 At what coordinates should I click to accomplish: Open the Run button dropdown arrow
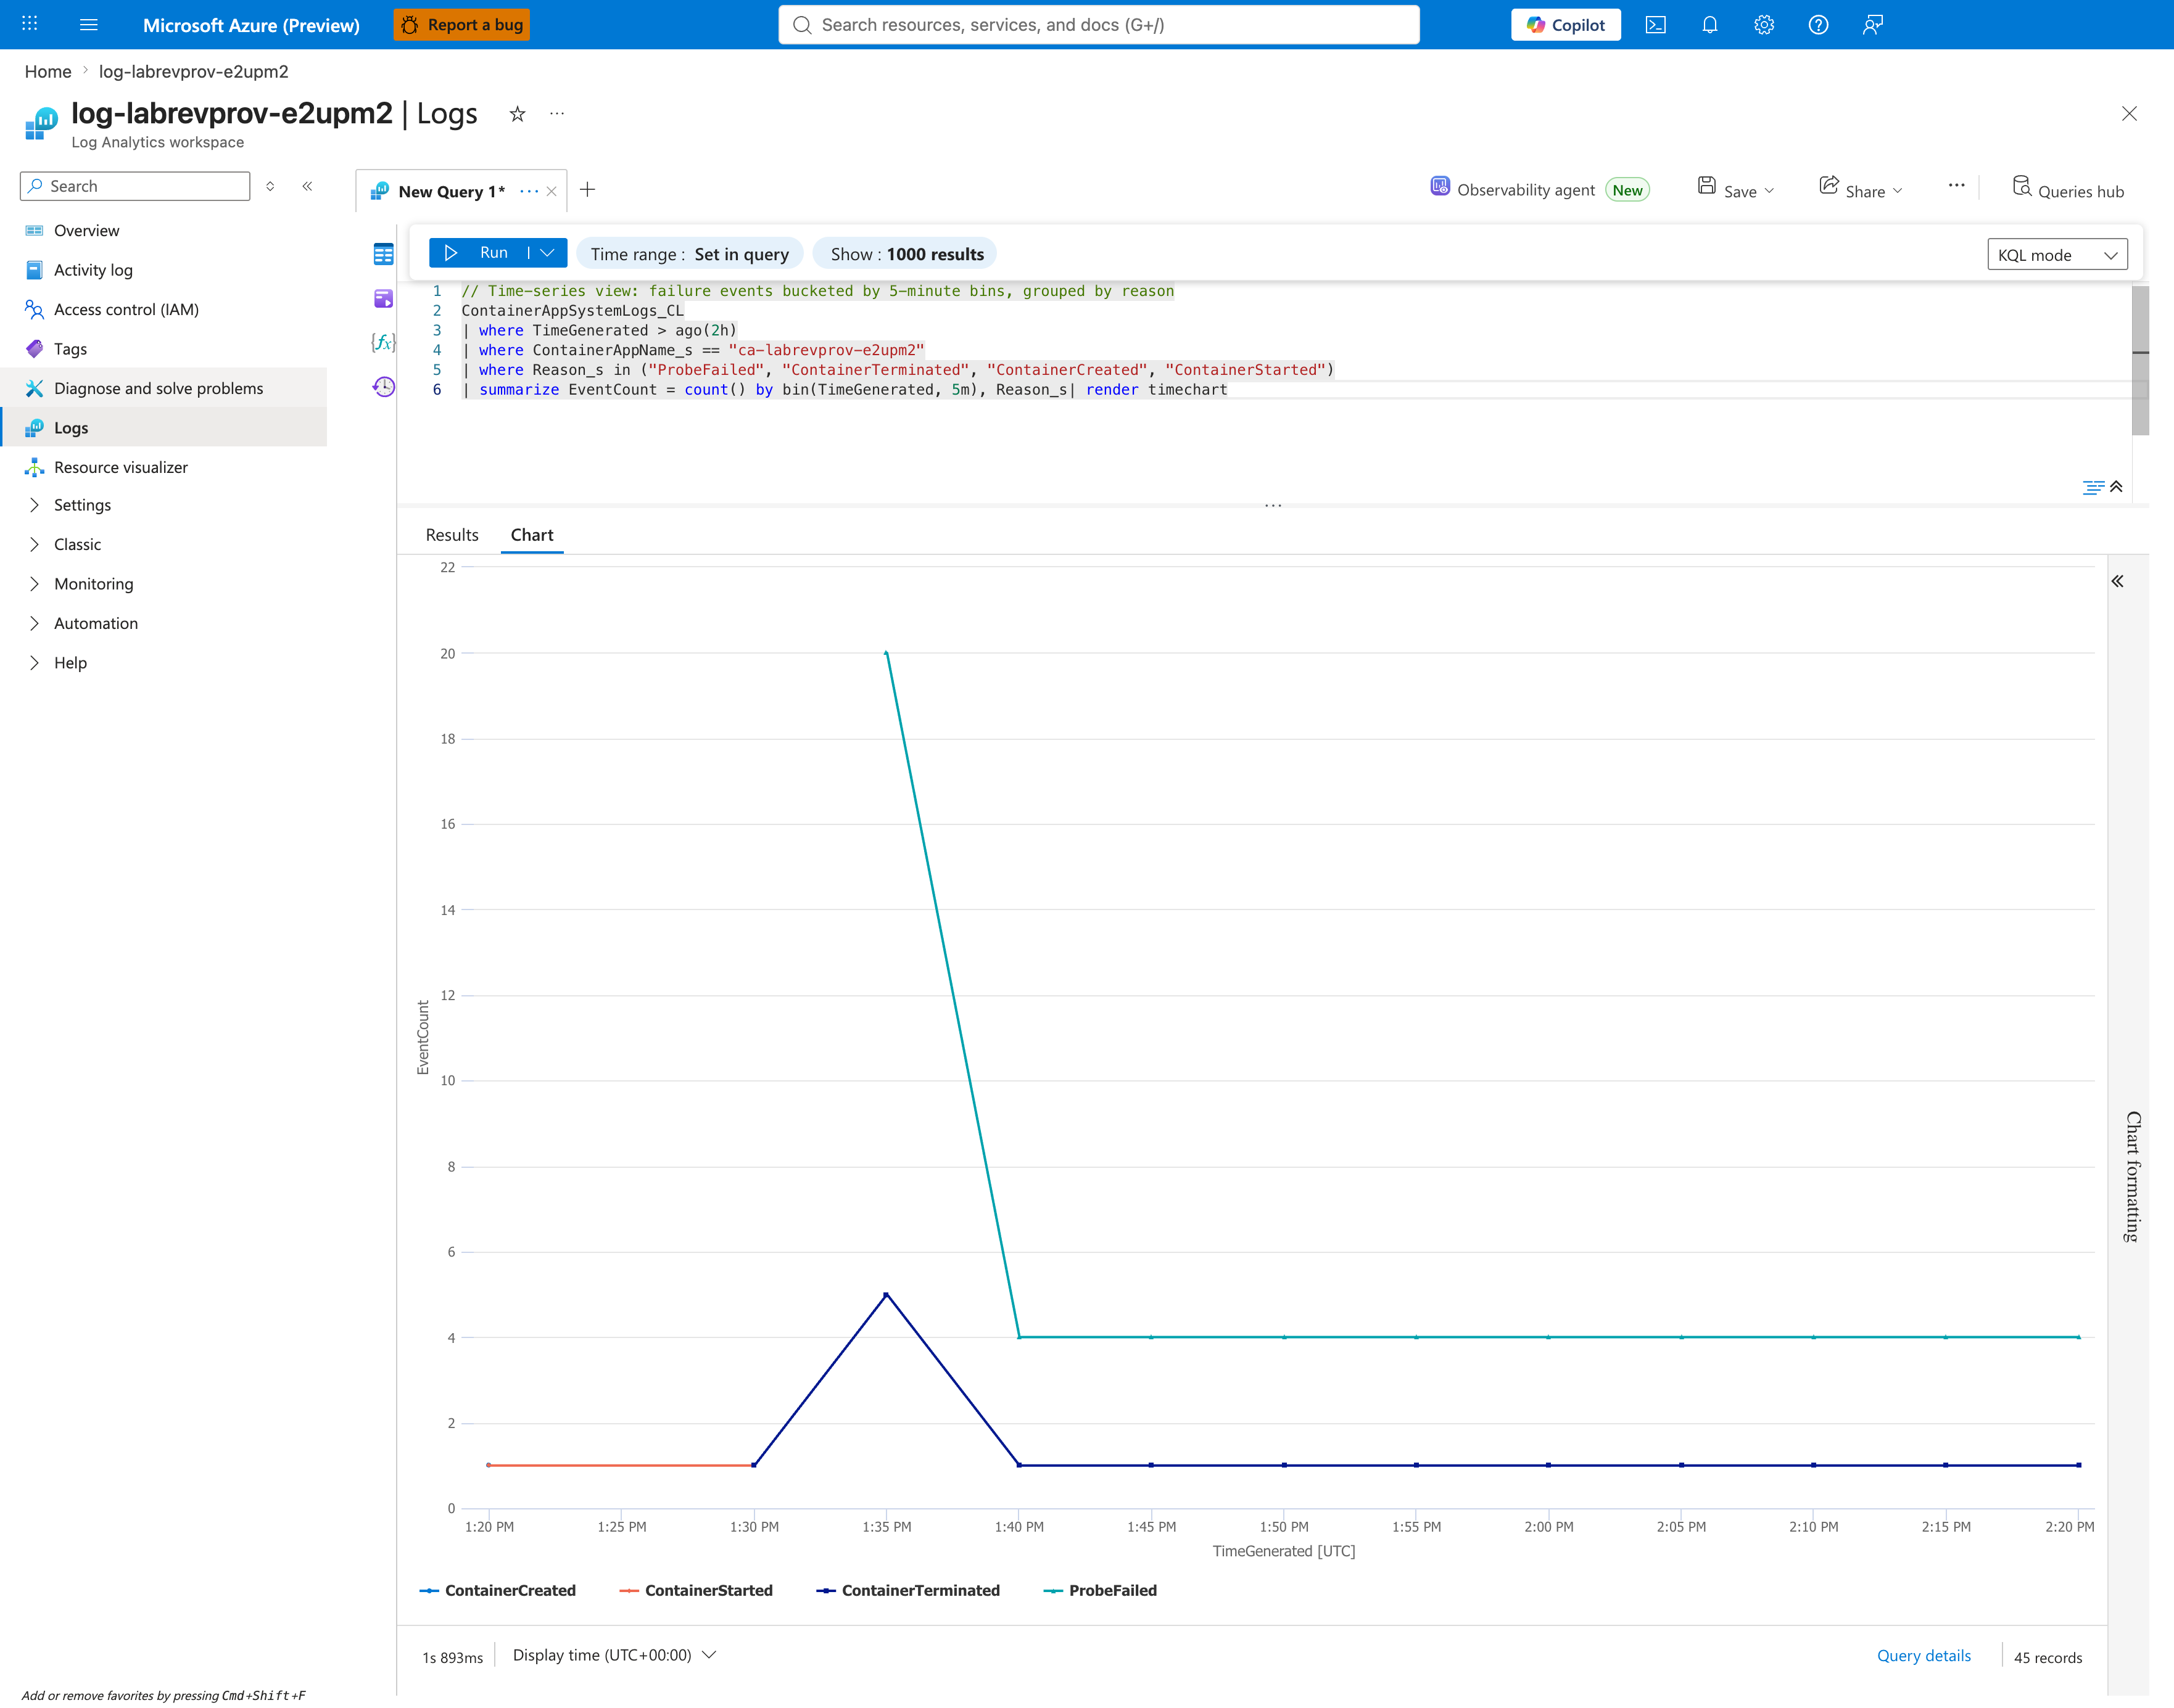pyautogui.click(x=547, y=253)
